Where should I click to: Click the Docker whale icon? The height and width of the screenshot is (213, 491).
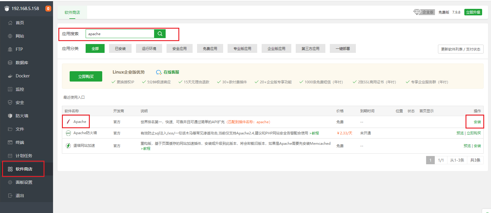click(x=10, y=76)
